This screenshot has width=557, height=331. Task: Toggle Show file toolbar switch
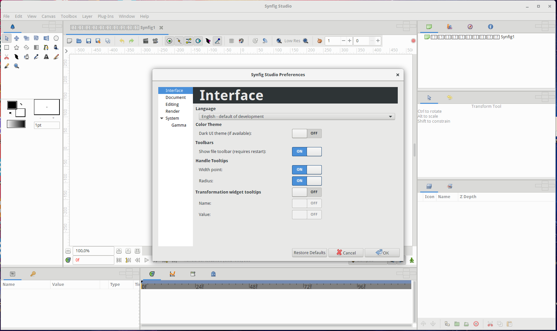[307, 152]
